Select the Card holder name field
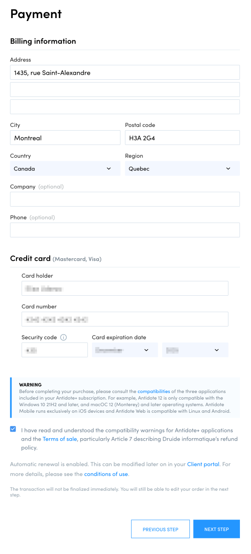Screen dimensions: 251x554 click(125, 288)
